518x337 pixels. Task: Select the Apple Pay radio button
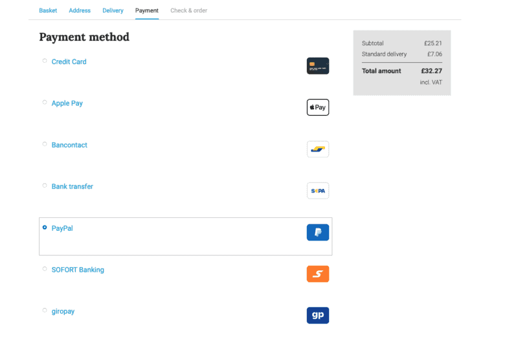[45, 102]
